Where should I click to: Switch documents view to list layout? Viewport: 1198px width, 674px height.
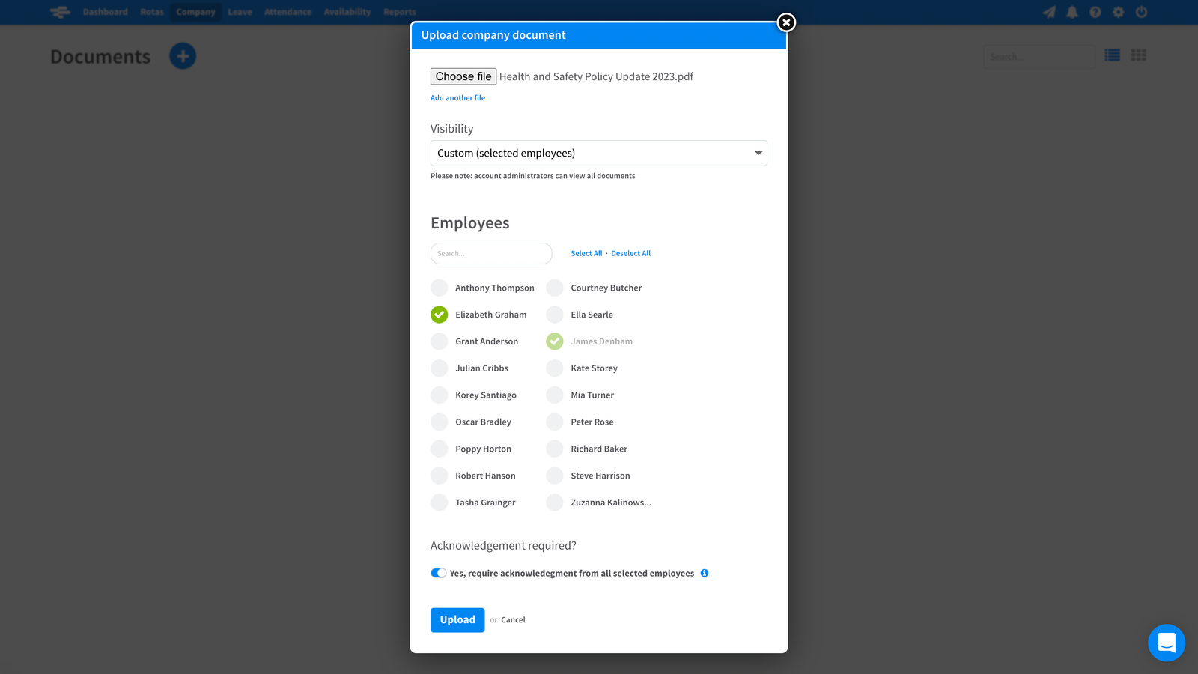tap(1112, 55)
